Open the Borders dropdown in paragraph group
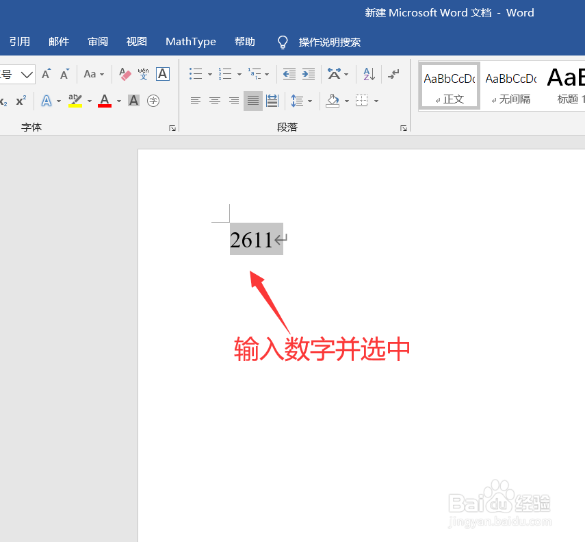 (x=376, y=101)
